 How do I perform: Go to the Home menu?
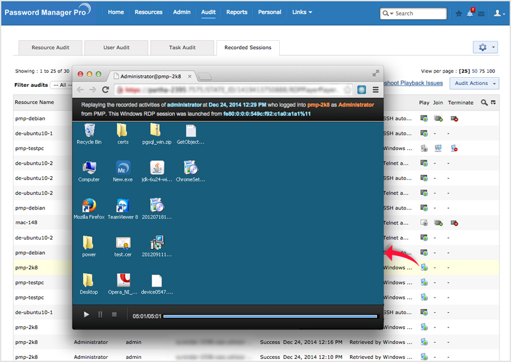[116, 12]
